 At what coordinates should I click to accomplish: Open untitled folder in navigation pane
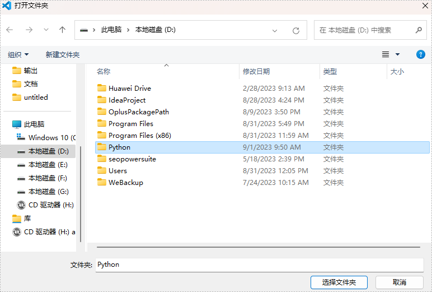click(36, 98)
